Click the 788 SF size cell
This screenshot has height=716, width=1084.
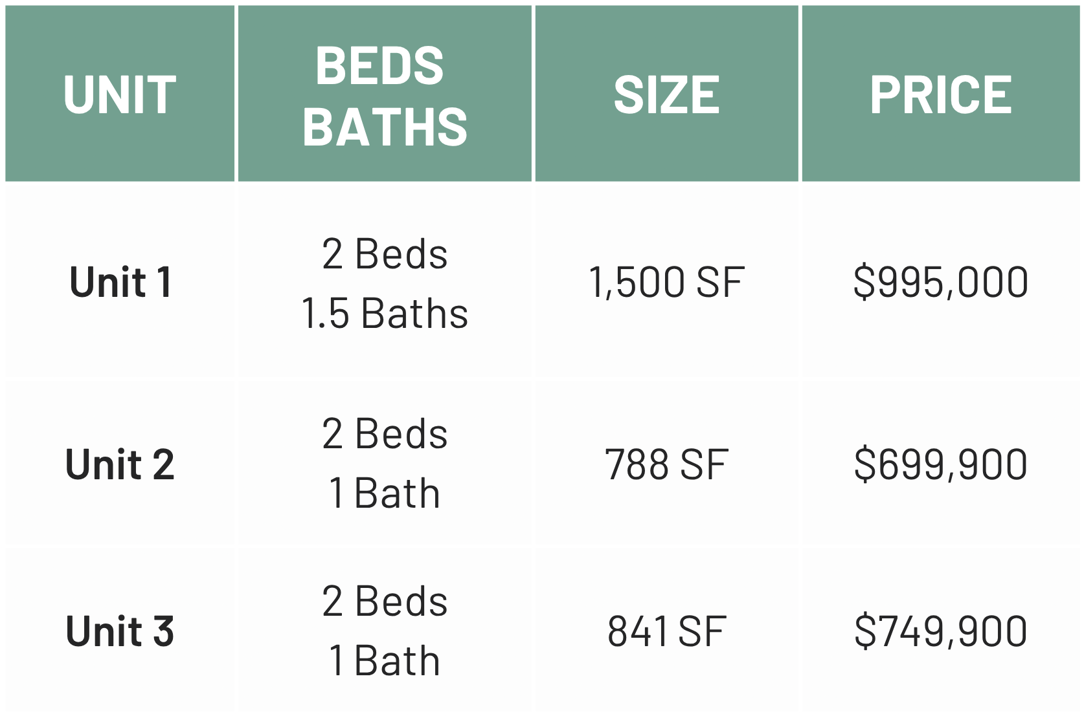pyautogui.click(x=666, y=464)
